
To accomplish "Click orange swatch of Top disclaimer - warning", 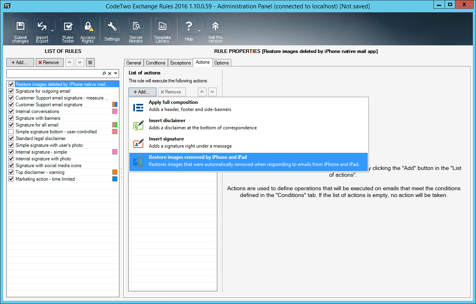I will pyautogui.click(x=115, y=172).
